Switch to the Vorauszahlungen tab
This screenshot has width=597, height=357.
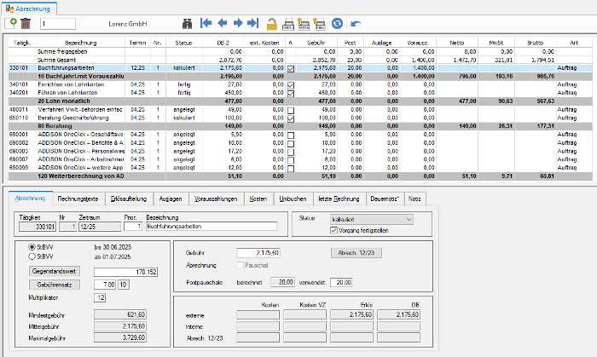[216, 199]
